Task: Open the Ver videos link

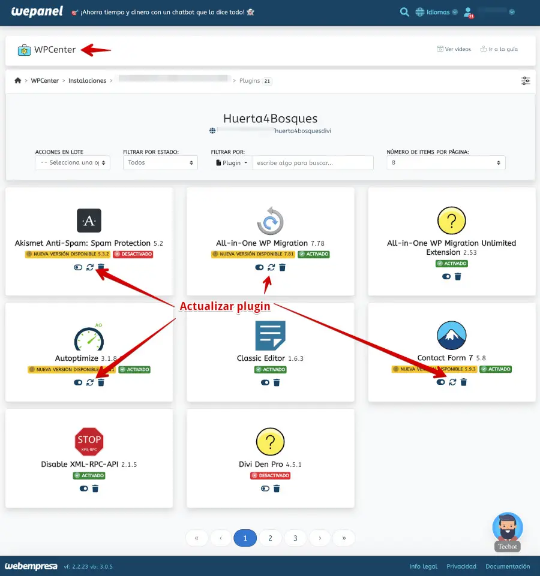Action: 454,49
